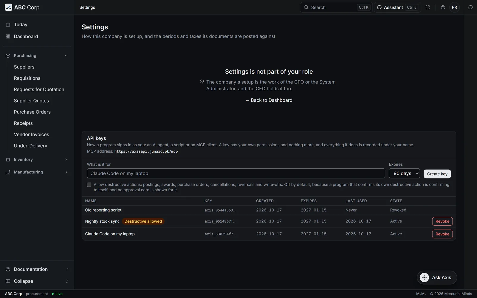Open Suppliers in the sidebar
The image size is (477, 298).
point(24,67)
